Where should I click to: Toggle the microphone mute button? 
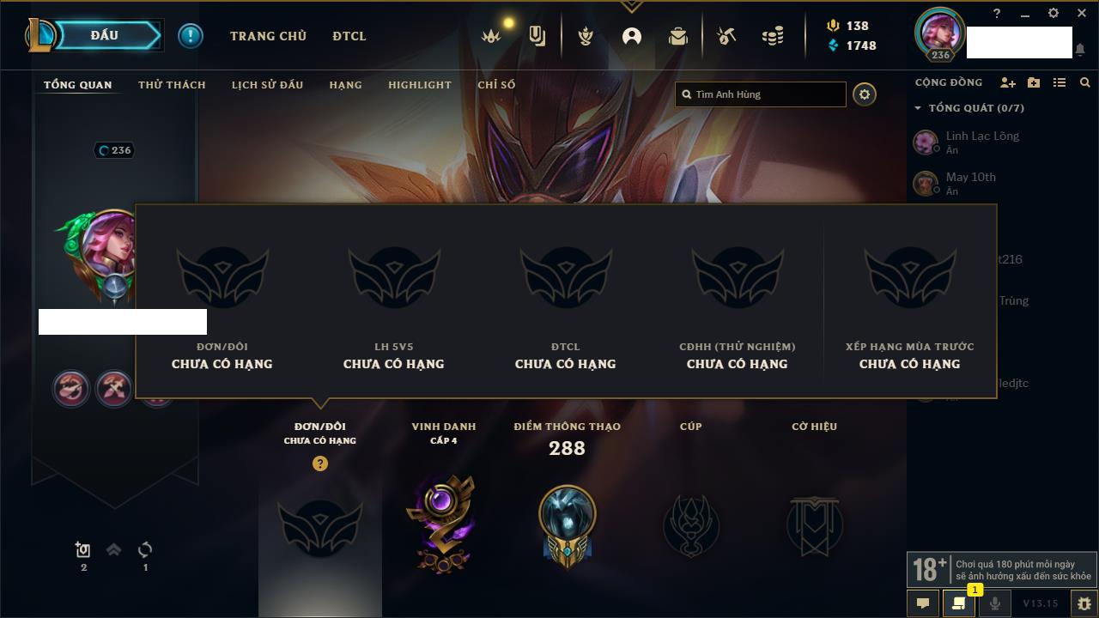click(994, 603)
